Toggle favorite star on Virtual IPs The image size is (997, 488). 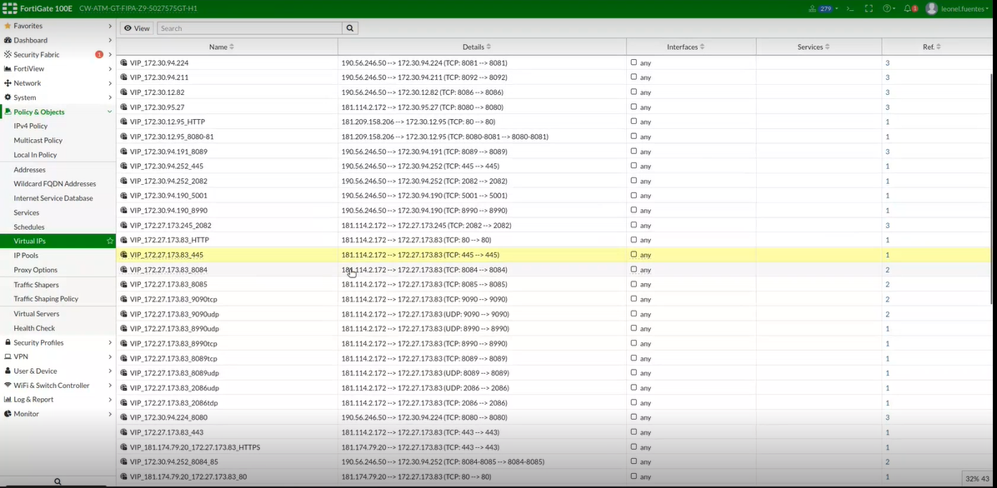click(109, 242)
